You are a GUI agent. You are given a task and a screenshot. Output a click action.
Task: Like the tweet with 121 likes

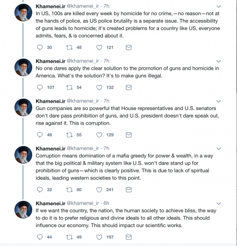99,47
